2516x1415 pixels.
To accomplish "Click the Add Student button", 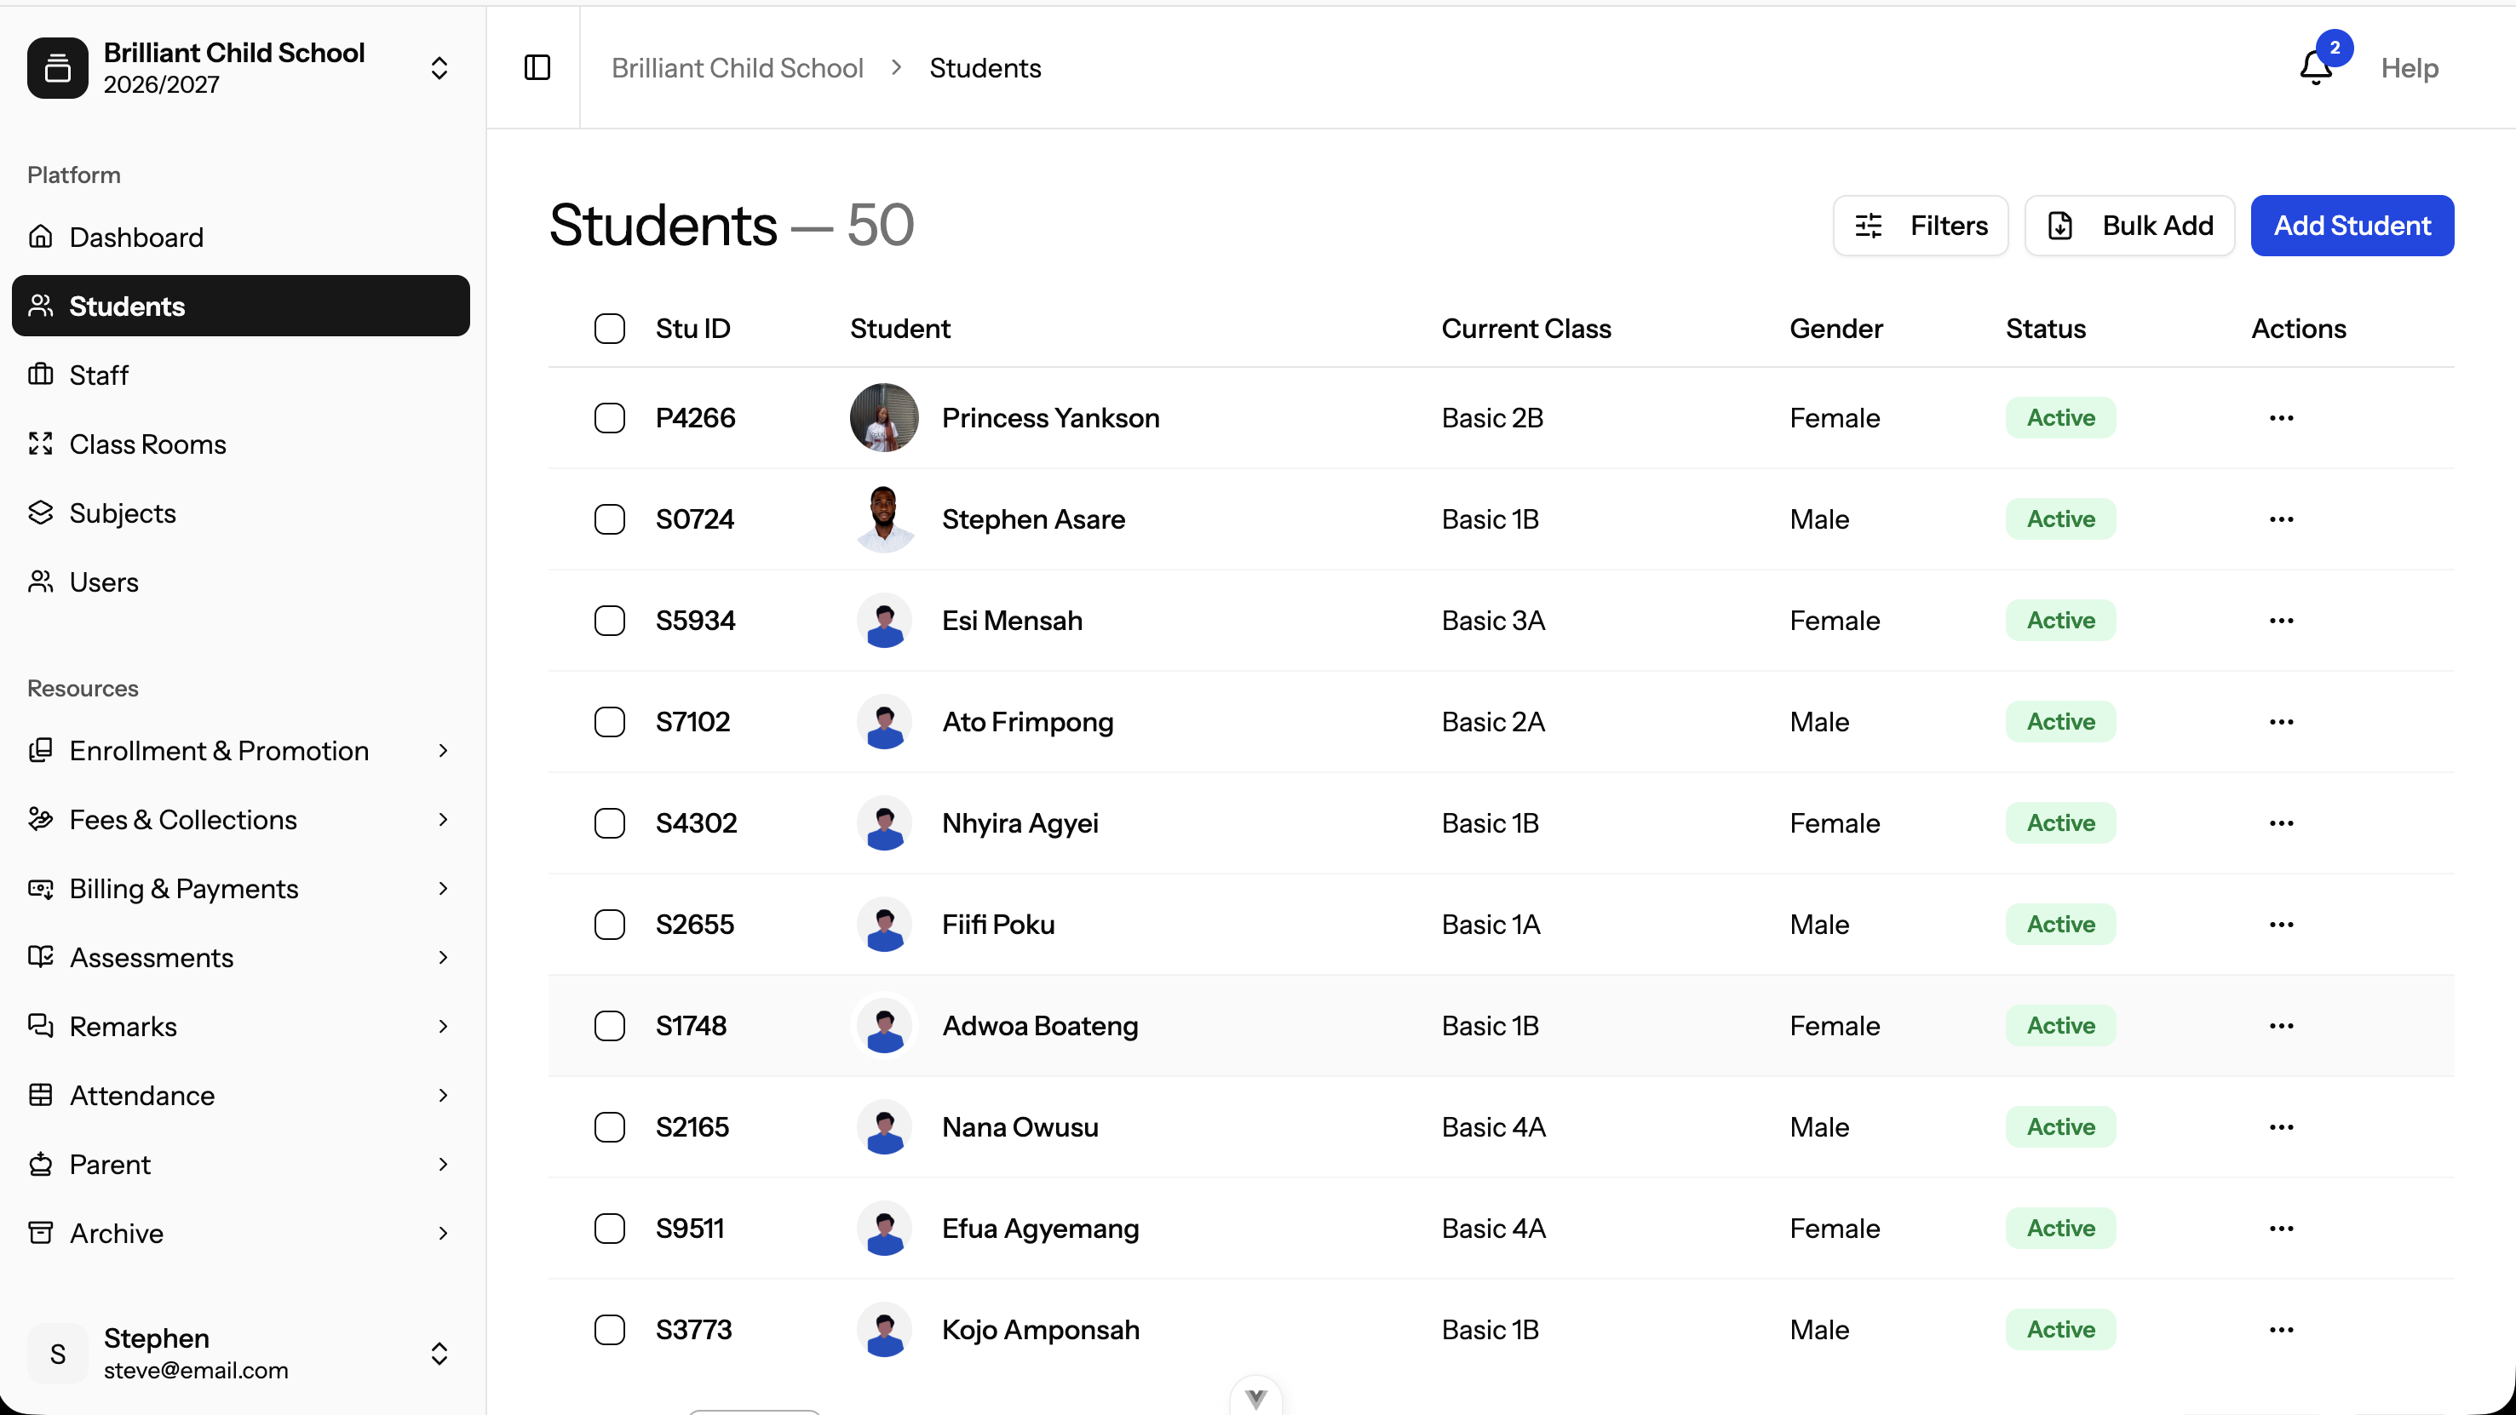I will [x=2352, y=226].
